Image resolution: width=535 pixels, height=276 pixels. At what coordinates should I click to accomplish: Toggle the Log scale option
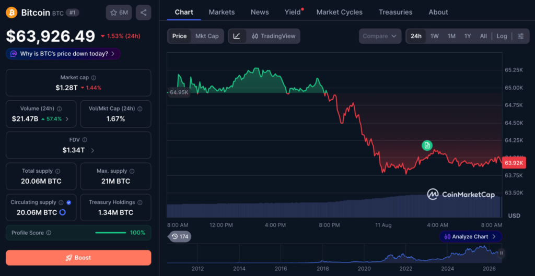click(x=502, y=36)
